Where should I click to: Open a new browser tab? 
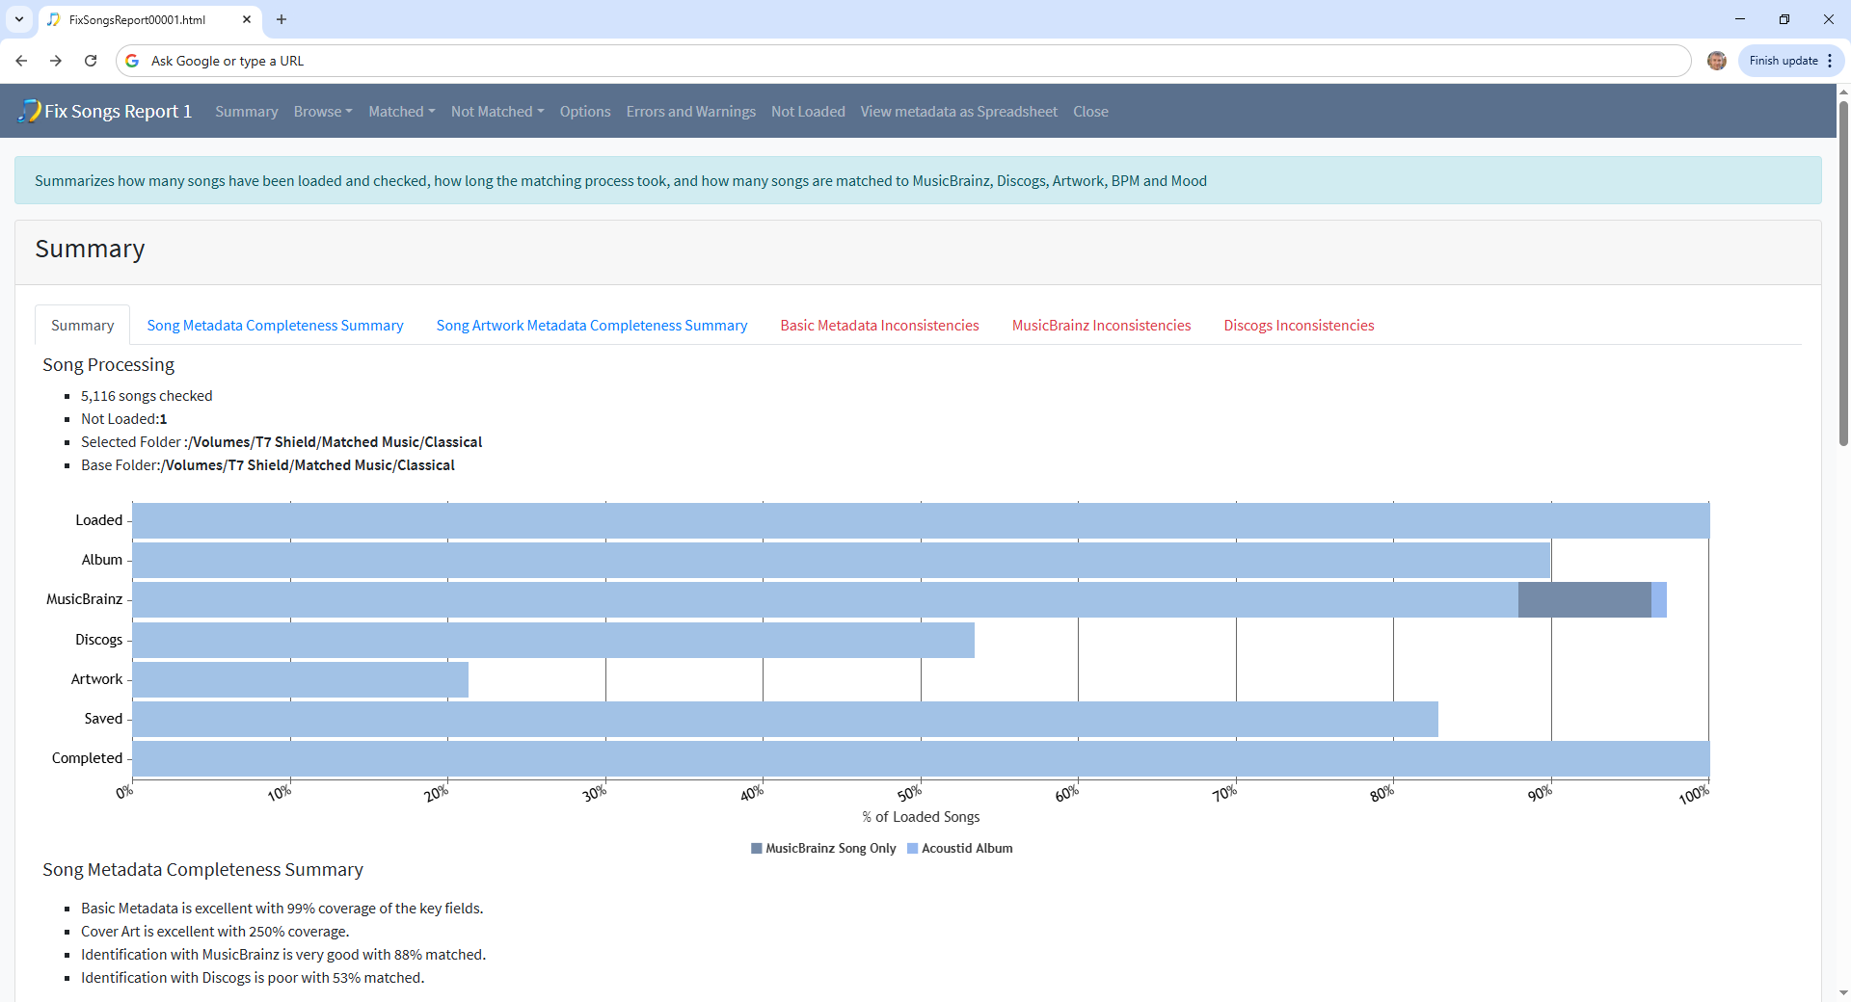pos(282,19)
